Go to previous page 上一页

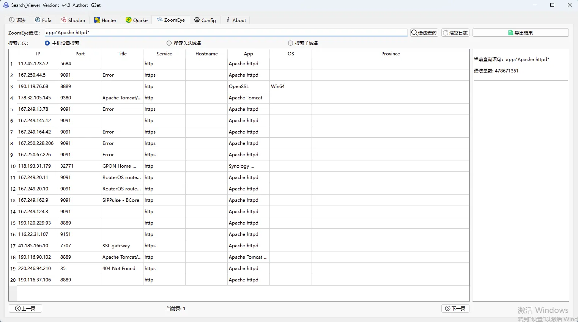(25, 308)
